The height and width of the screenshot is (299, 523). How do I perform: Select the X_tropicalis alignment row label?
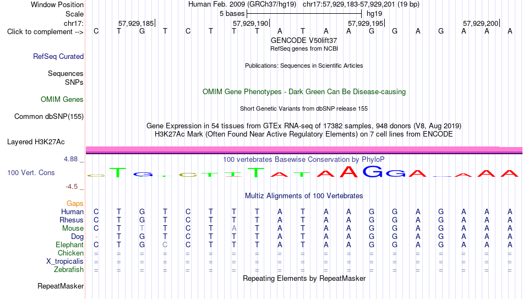coord(65,262)
